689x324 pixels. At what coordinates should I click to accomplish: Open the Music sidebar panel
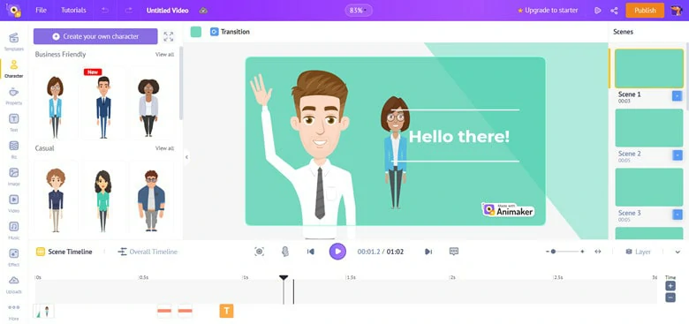(x=13, y=230)
